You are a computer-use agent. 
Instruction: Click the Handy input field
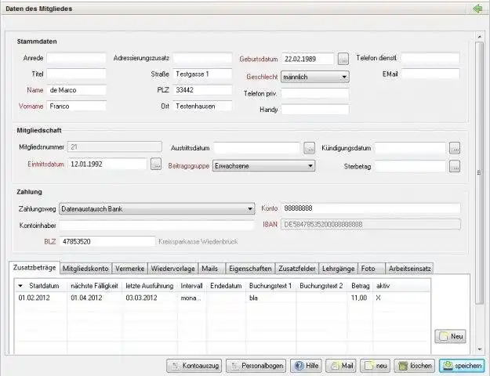pos(315,110)
